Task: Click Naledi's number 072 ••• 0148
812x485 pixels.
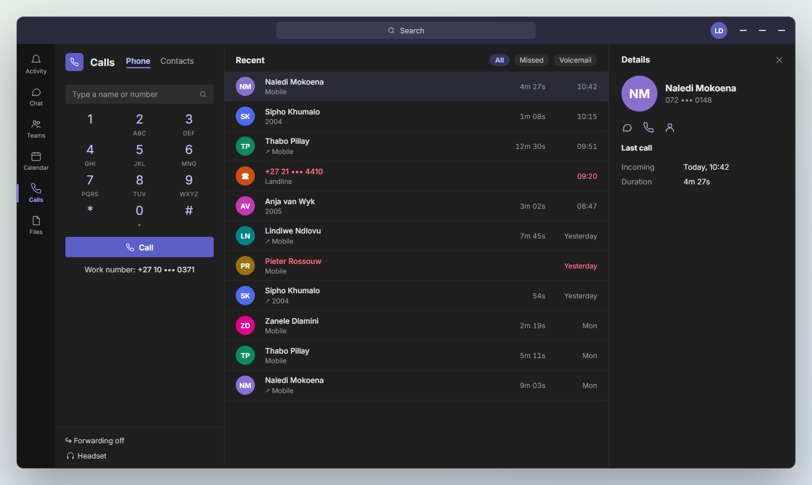Action: click(x=689, y=100)
